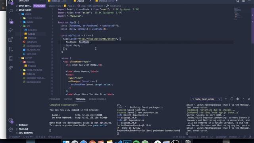
Task: Click the 1 UNSAVED badge
Action: pyautogui.click(x=39, y=6)
